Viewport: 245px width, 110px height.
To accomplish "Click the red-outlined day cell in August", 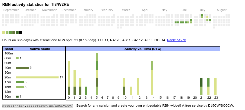I will 219,20.
